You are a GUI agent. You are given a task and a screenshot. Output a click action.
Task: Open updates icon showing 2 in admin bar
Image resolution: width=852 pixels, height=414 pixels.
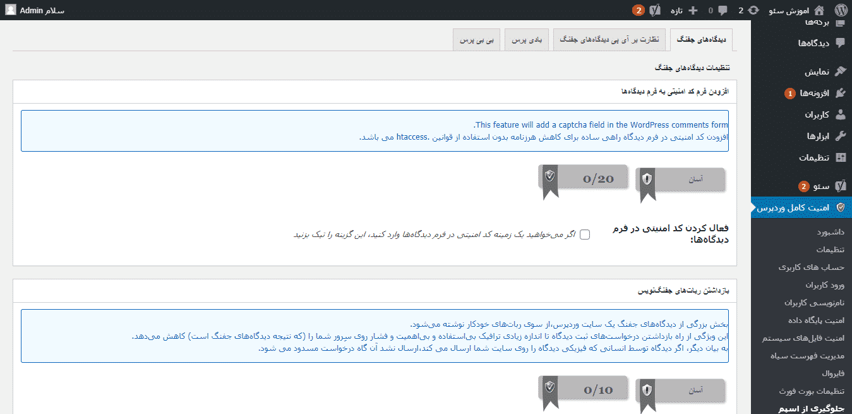(x=748, y=10)
